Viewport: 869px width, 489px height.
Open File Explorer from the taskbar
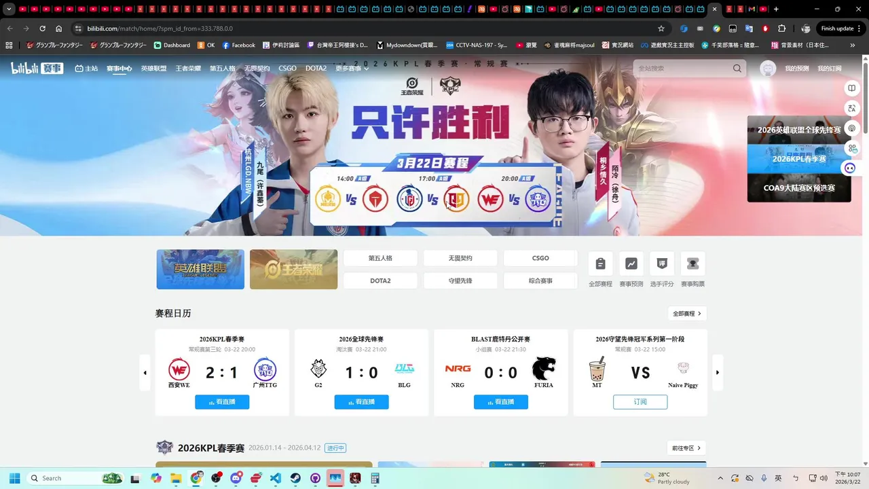[176, 478]
